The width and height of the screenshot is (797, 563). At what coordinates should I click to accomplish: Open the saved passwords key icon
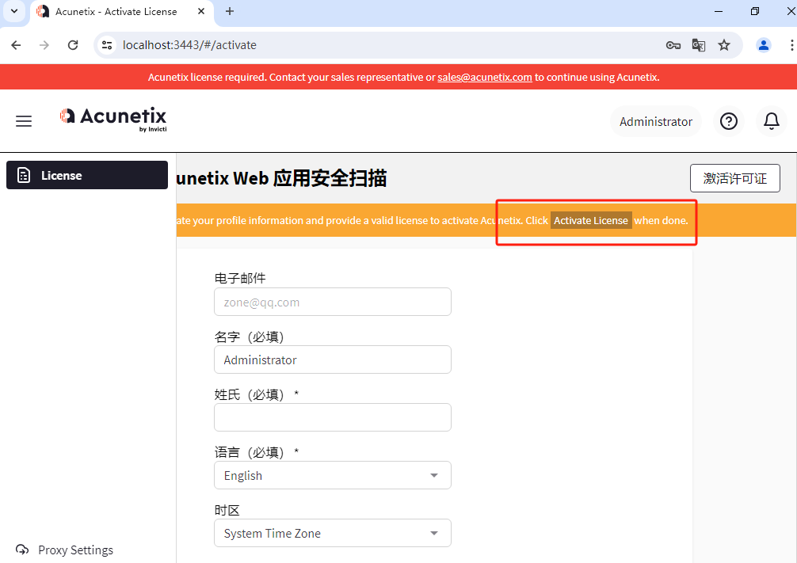pyautogui.click(x=673, y=45)
